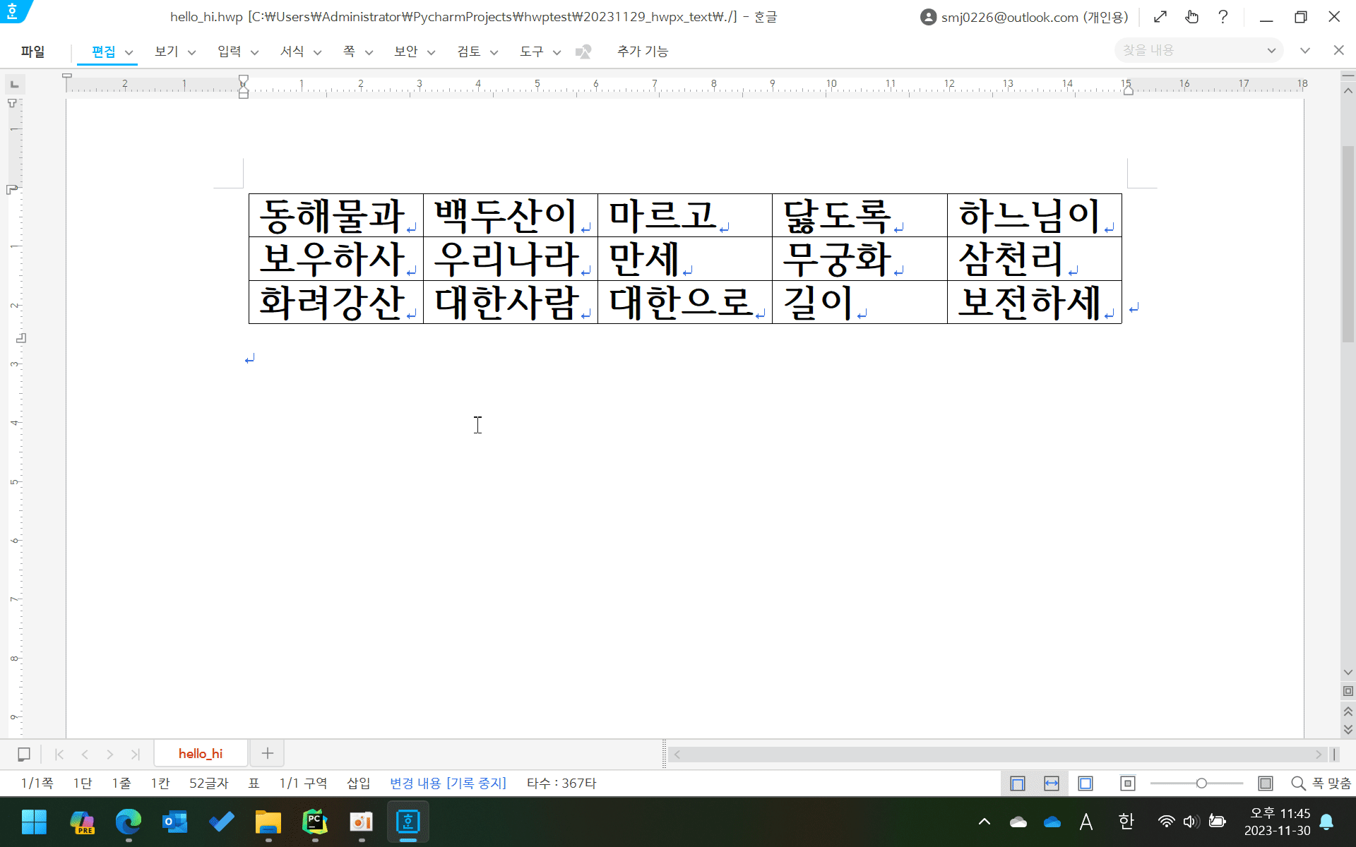This screenshot has height=847, width=1356.
Task: Click the 추가 기능 button
Action: point(642,52)
